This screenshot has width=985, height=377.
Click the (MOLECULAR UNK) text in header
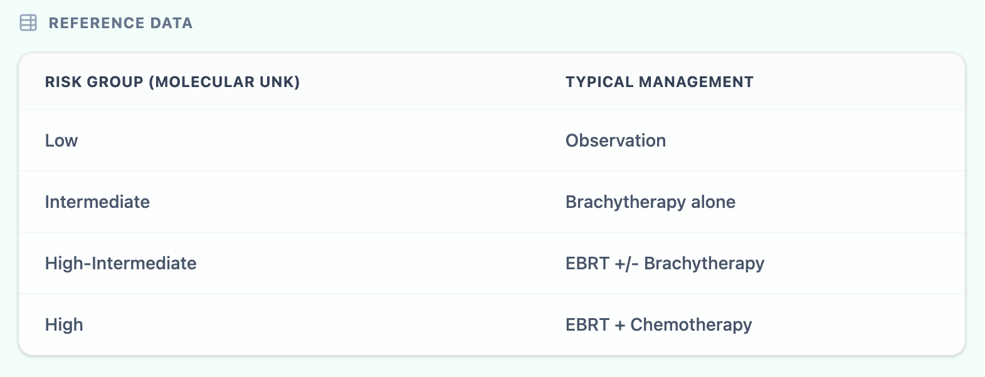pos(224,82)
